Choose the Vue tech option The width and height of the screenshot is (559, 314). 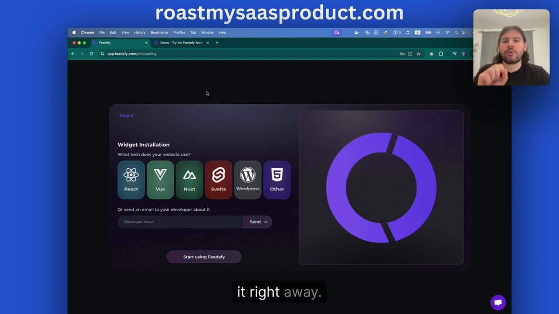pos(160,180)
